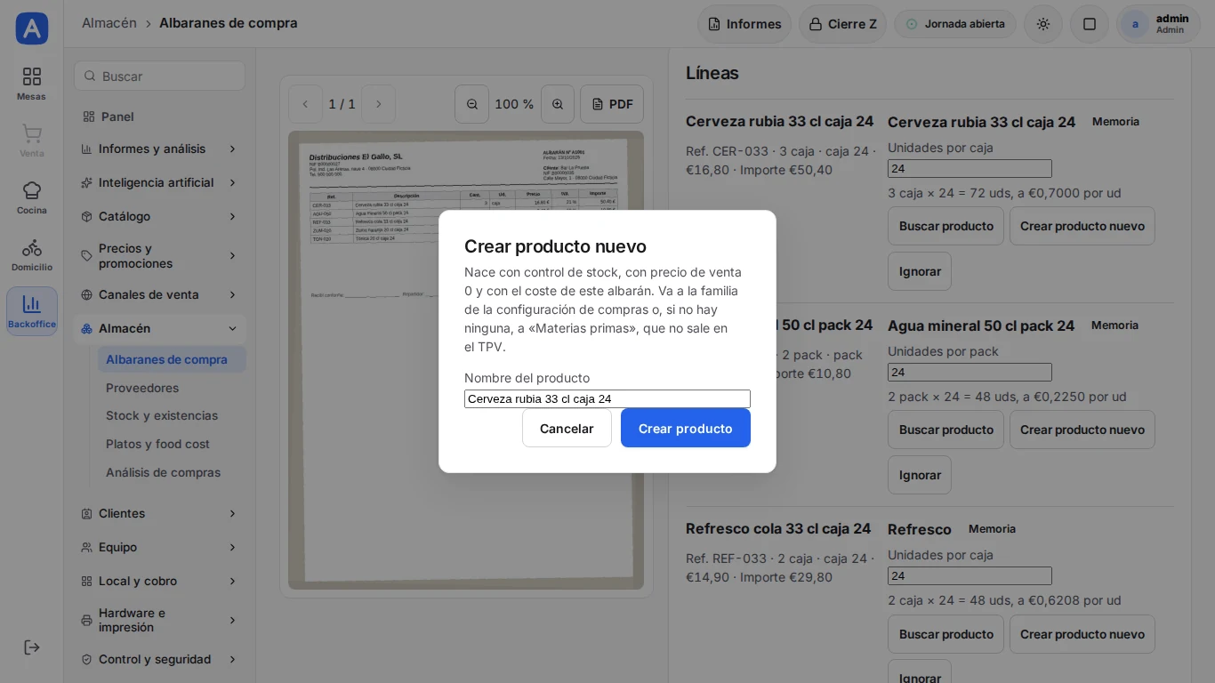The width and height of the screenshot is (1215, 683).
Task: Open Domicilio delivery bike icon
Action: [x=32, y=254]
